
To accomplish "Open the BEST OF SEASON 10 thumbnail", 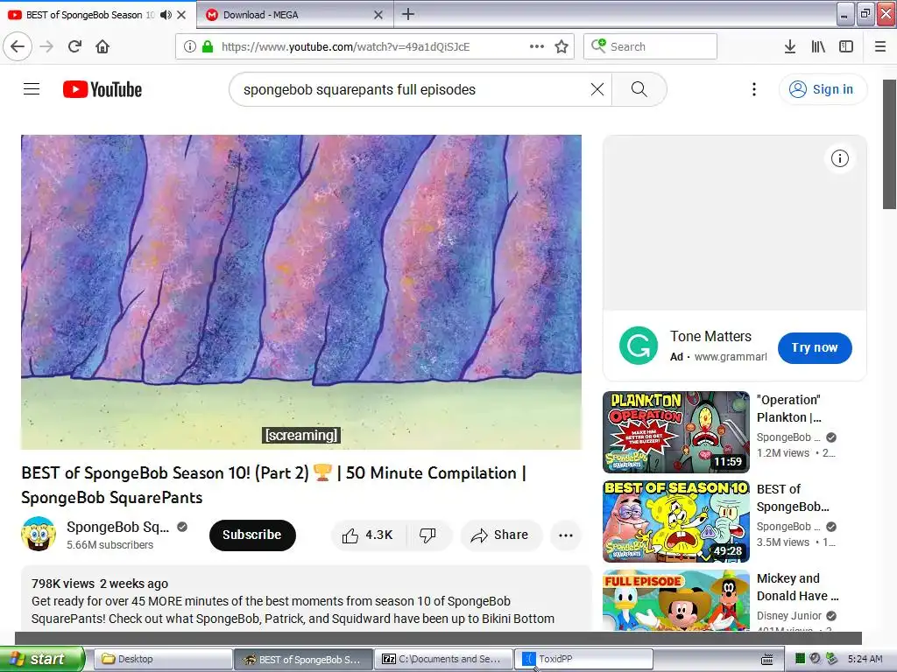I will tap(675, 521).
